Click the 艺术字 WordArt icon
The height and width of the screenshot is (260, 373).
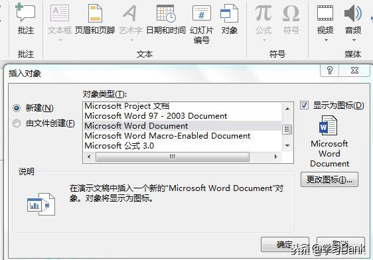(x=130, y=13)
